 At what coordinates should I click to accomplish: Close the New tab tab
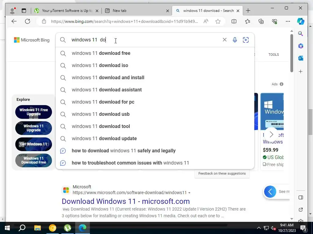(x=168, y=11)
